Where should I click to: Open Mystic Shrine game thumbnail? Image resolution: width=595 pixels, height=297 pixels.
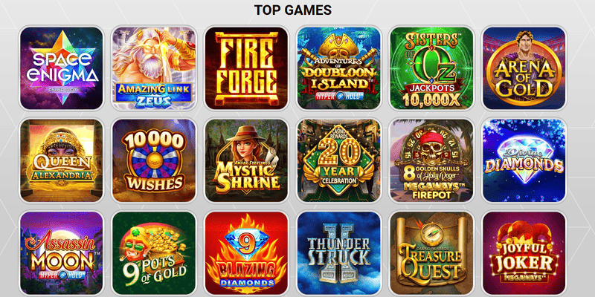pyautogui.click(x=246, y=160)
